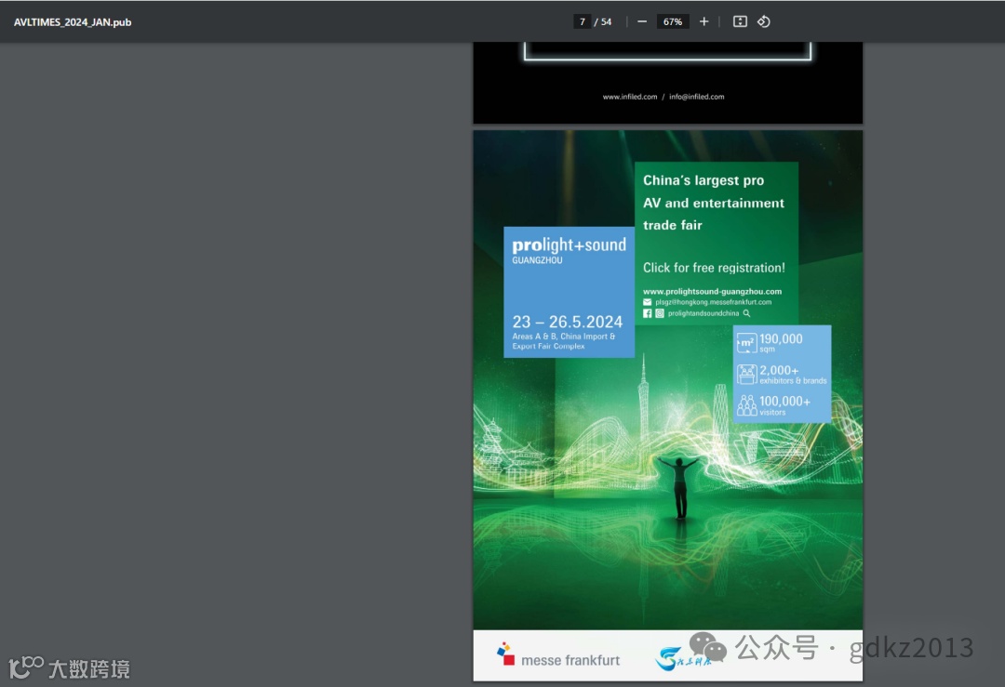Click the zoom in plus icon
This screenshot has width=1005, height=687.
[x=703, y=21]
